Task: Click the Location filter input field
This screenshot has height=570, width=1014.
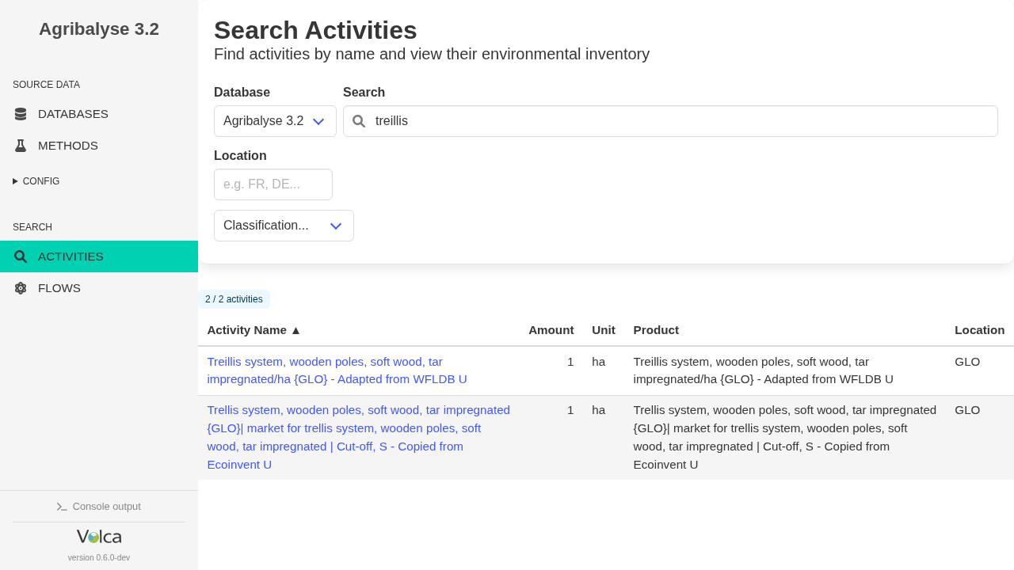Action: [273, 184]
